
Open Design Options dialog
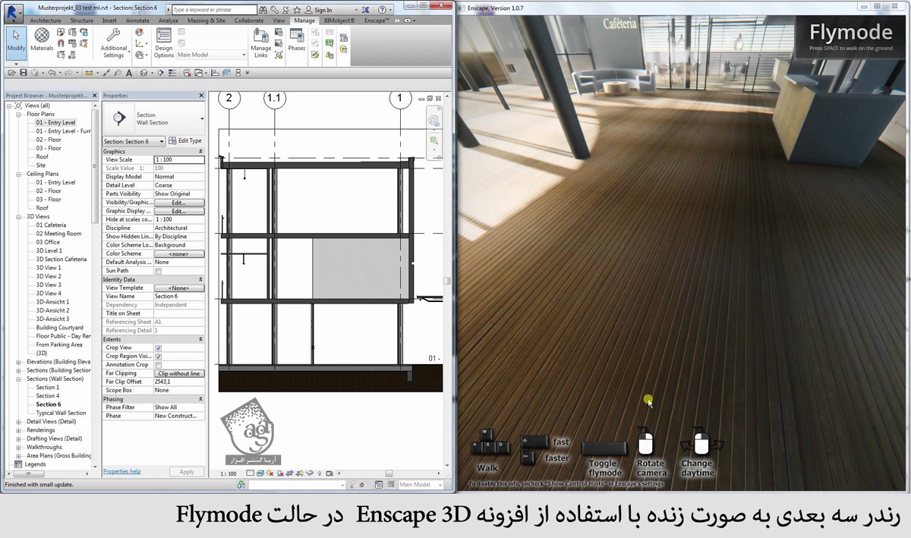[164, 44]
